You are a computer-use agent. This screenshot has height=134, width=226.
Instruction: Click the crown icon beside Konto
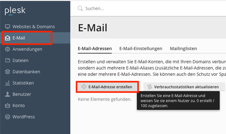point(8,106)
